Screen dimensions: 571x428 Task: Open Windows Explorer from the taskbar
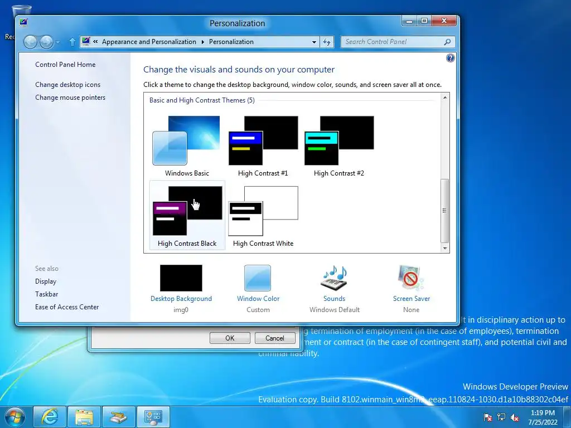click(x=84, y=417)
